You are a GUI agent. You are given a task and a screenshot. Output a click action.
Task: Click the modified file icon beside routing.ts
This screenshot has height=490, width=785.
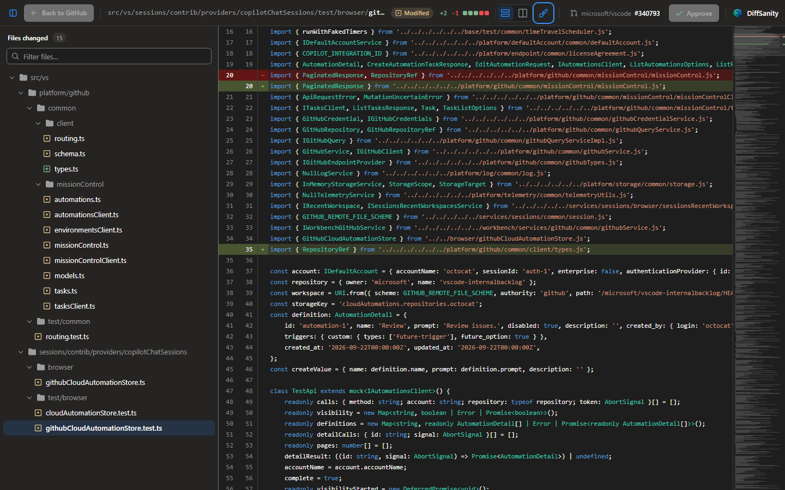point(47,138)
